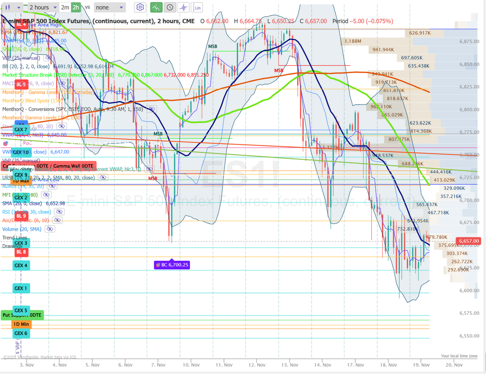Expand the 'none' comparison symbol dropdown
Image resolution: width=486 pixels, height=375 pixels.
(109, 7)
